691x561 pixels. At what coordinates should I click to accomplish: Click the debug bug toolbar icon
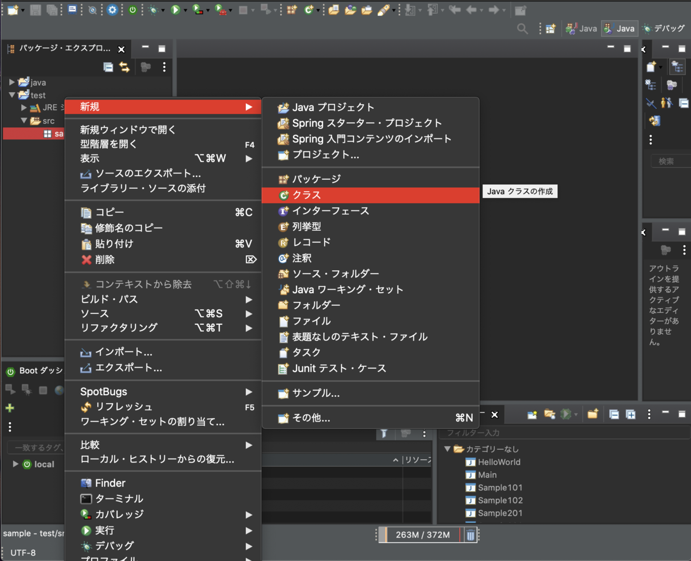(152, 10)
